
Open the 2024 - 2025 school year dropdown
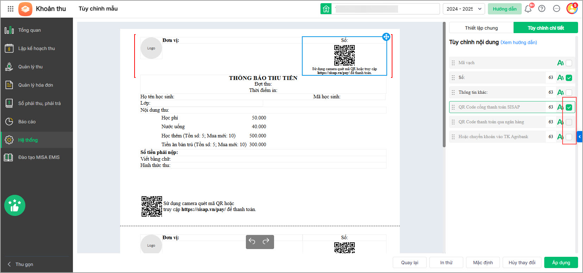click(464, 9)
